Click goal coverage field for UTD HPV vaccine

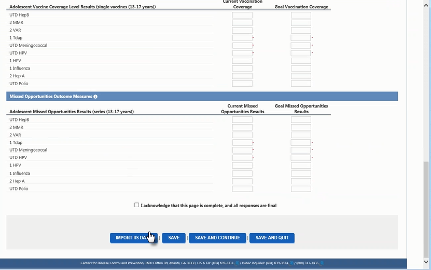coord(301,53)
